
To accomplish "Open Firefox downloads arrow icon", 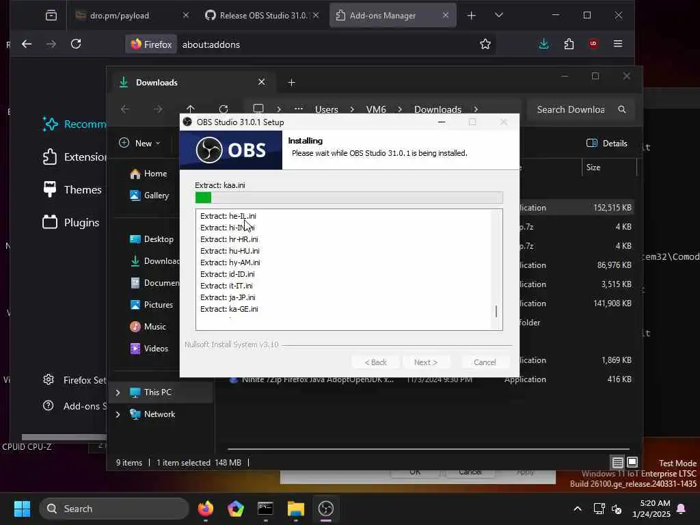I will [x=543, y=44].
